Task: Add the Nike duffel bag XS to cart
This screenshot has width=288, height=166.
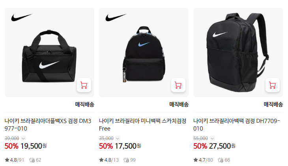Action: [84, 85]
